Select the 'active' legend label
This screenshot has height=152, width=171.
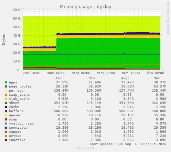[x=15, y=136]
